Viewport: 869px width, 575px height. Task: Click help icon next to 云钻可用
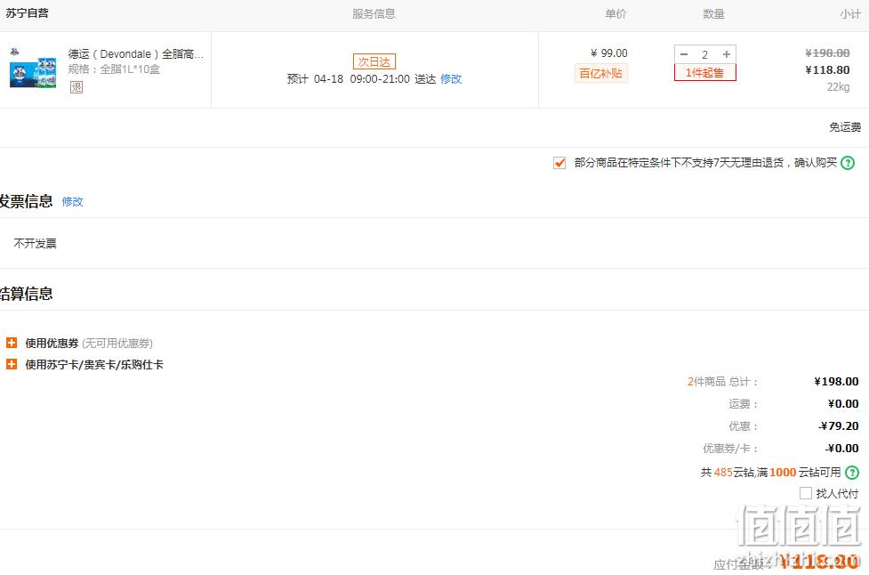[x=852, y=473]
